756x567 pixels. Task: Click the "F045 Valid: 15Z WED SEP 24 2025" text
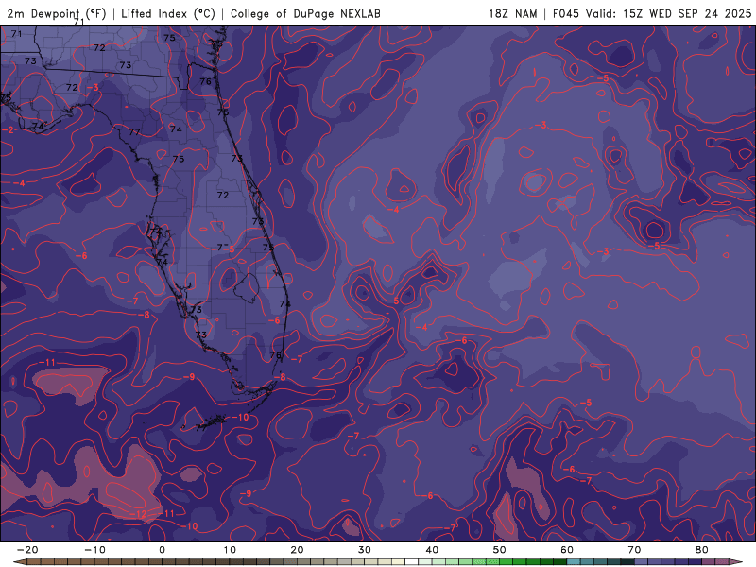pos(652,13)
